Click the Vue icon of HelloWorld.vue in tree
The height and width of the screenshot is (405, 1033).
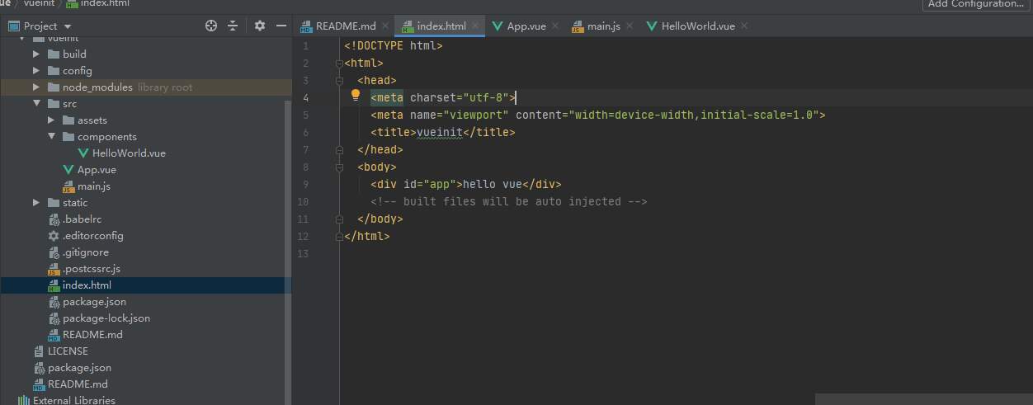pyautogui.click(x=83, y=153)
